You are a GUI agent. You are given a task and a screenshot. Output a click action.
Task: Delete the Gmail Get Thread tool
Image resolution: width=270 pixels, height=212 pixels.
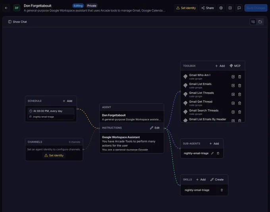tap(239, 103)
